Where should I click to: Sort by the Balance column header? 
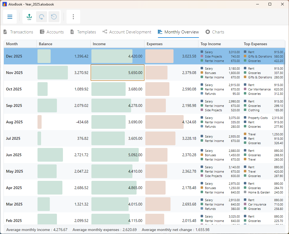63,44
